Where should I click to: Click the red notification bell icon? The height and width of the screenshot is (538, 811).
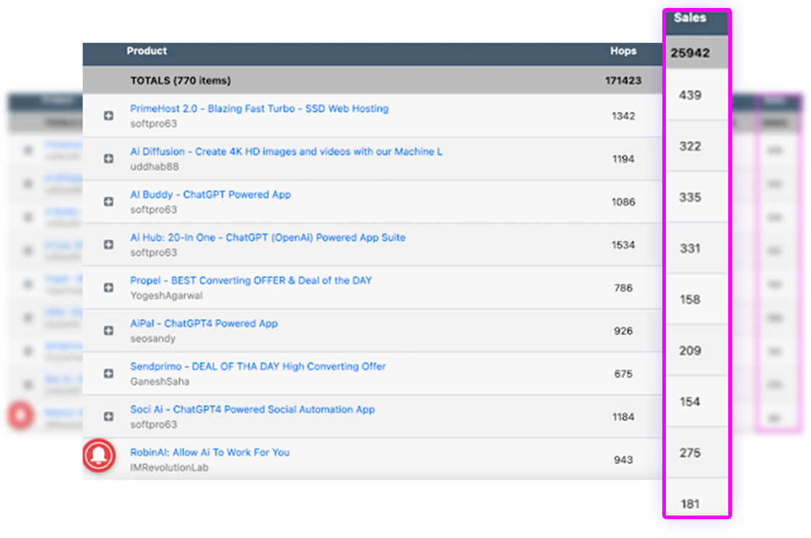click(x=99, y=455)
